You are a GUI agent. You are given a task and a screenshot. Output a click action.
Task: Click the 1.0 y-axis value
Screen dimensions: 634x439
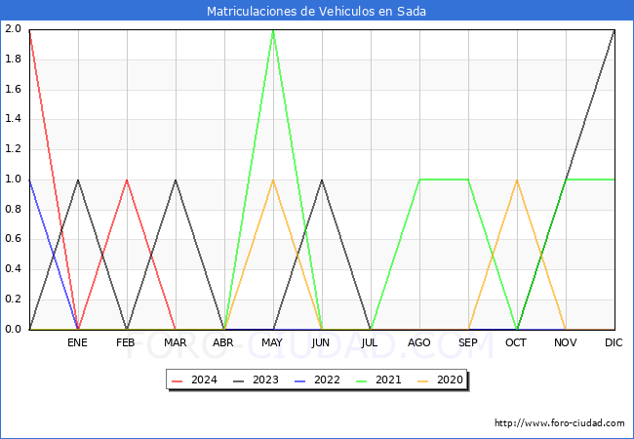coord(13,180)
